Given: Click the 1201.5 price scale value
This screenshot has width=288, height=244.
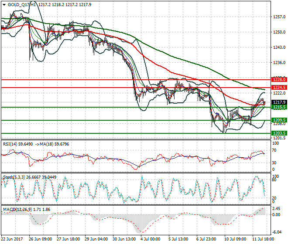Looking at the screenshot, I should (279, 138).
